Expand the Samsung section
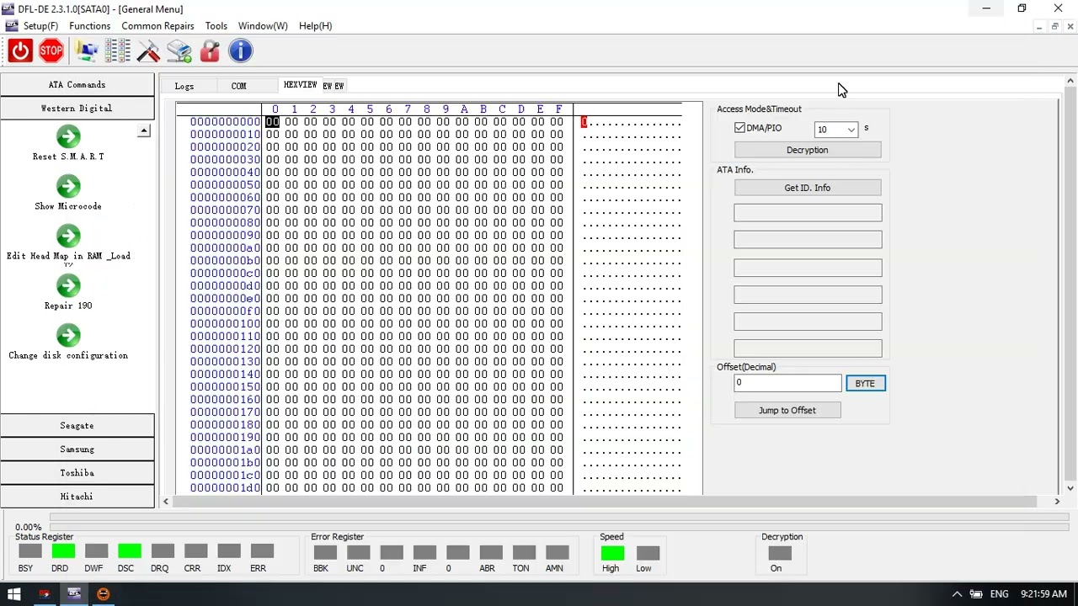The image size is (1078, 606). [x=77, y=449]
